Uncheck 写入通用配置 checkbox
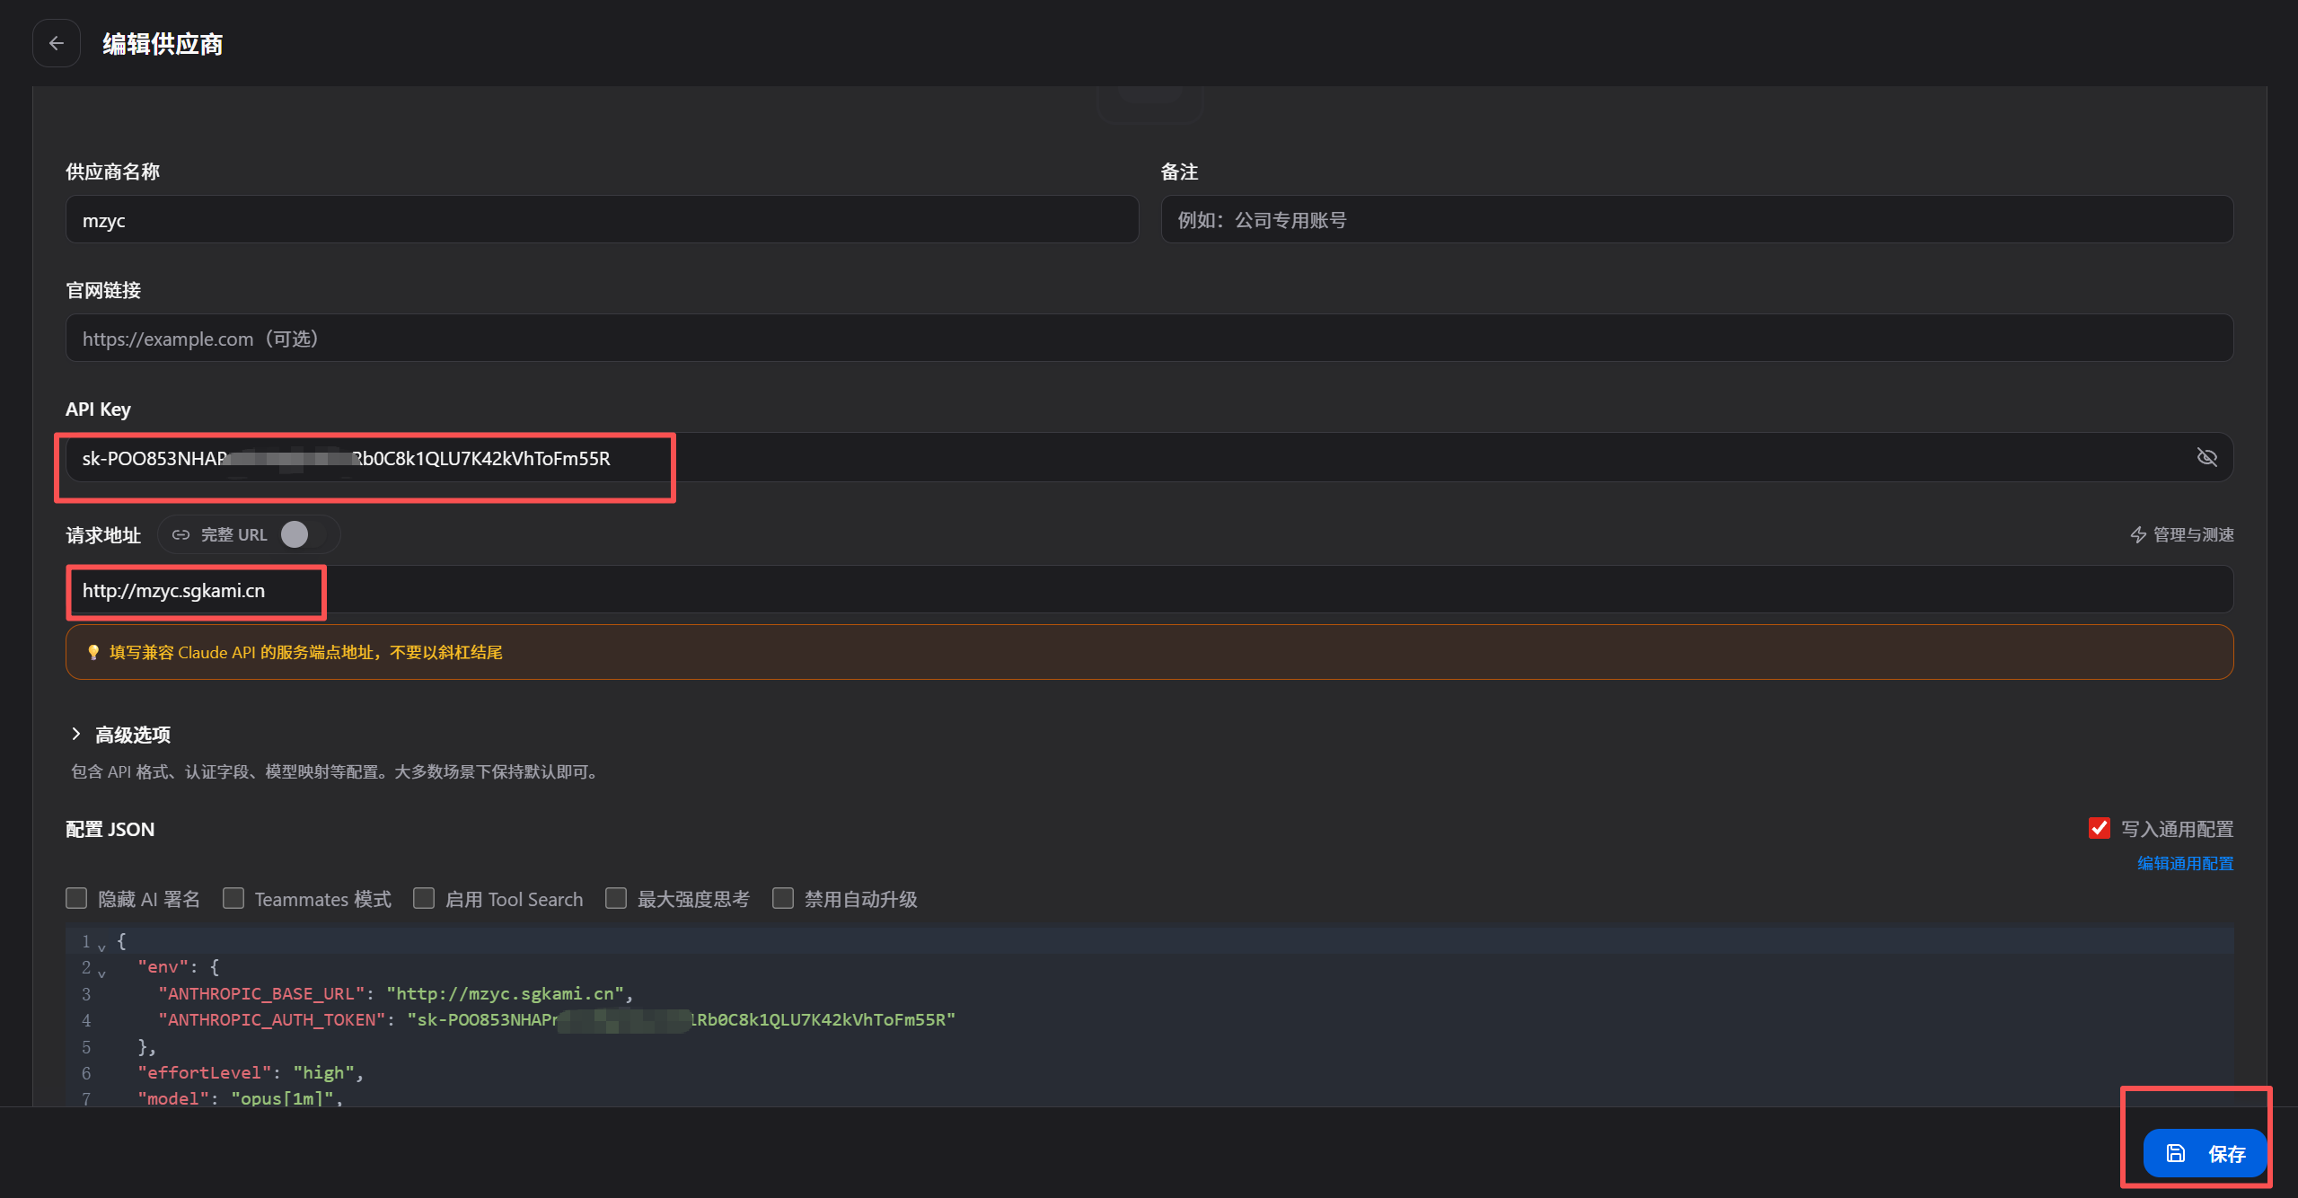Image resolution: width=2298 pixels, height=1198 pixels. coord(2099,828)
